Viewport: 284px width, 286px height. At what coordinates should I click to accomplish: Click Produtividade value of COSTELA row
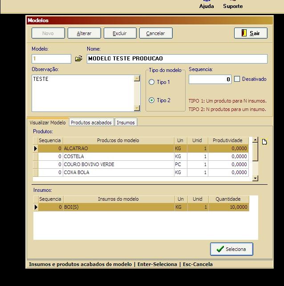click(228, 156)
